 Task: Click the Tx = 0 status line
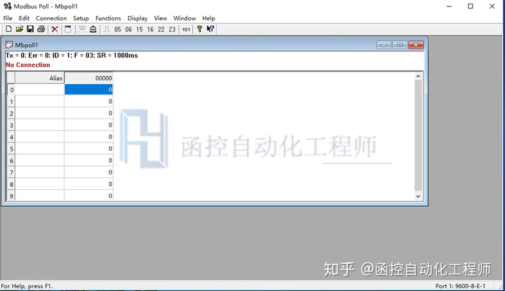(72, 55)
